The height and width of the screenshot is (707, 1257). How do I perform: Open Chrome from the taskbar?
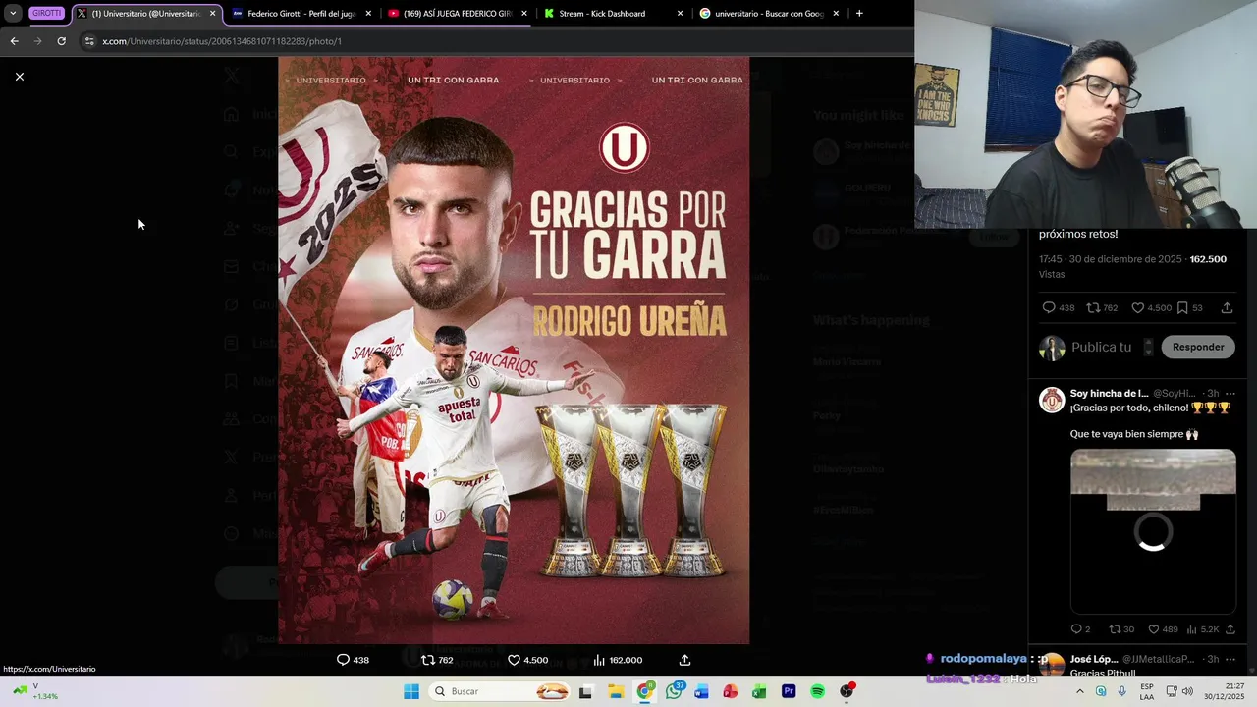644,691
